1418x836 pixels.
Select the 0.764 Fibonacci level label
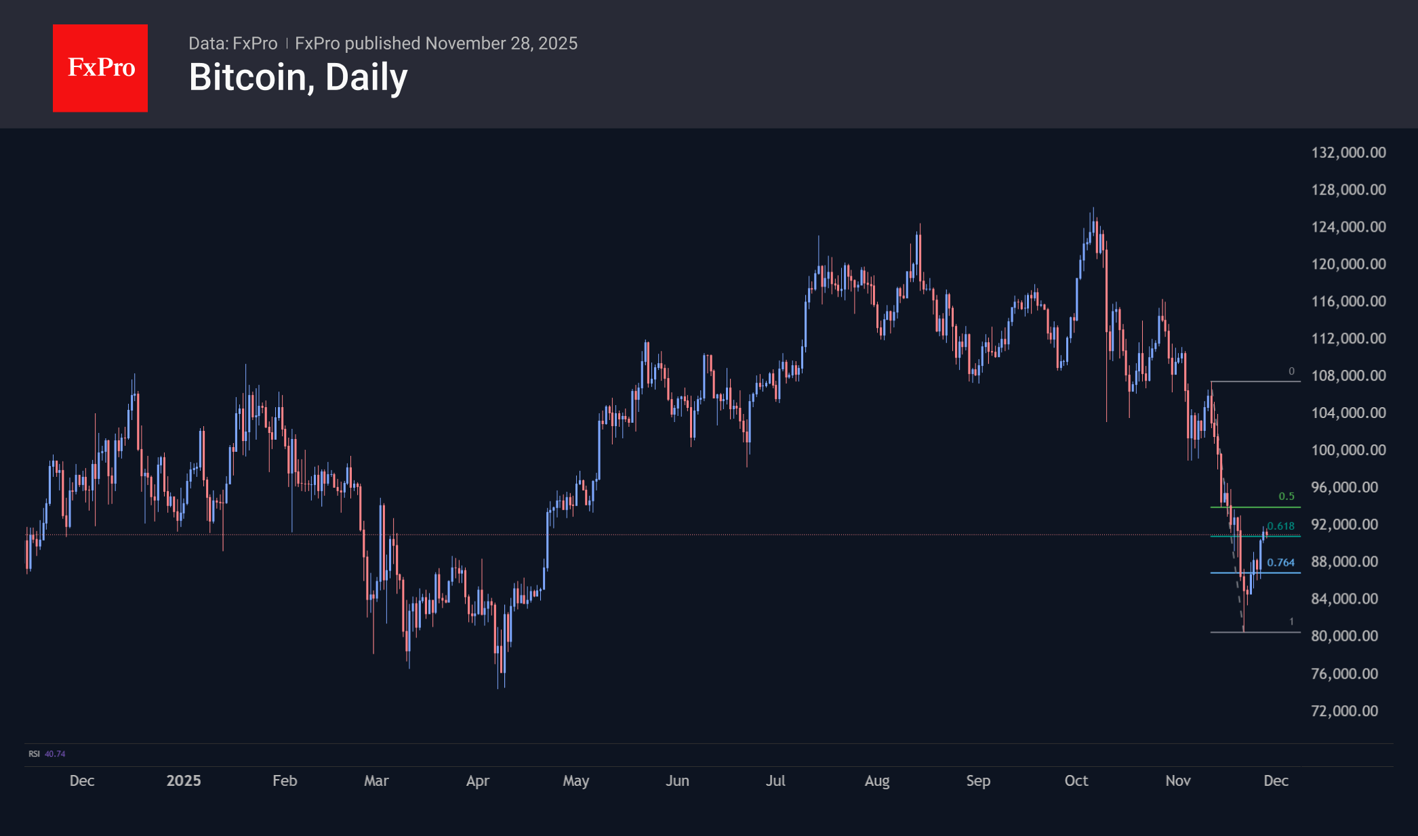click(x=1280, y=562)
